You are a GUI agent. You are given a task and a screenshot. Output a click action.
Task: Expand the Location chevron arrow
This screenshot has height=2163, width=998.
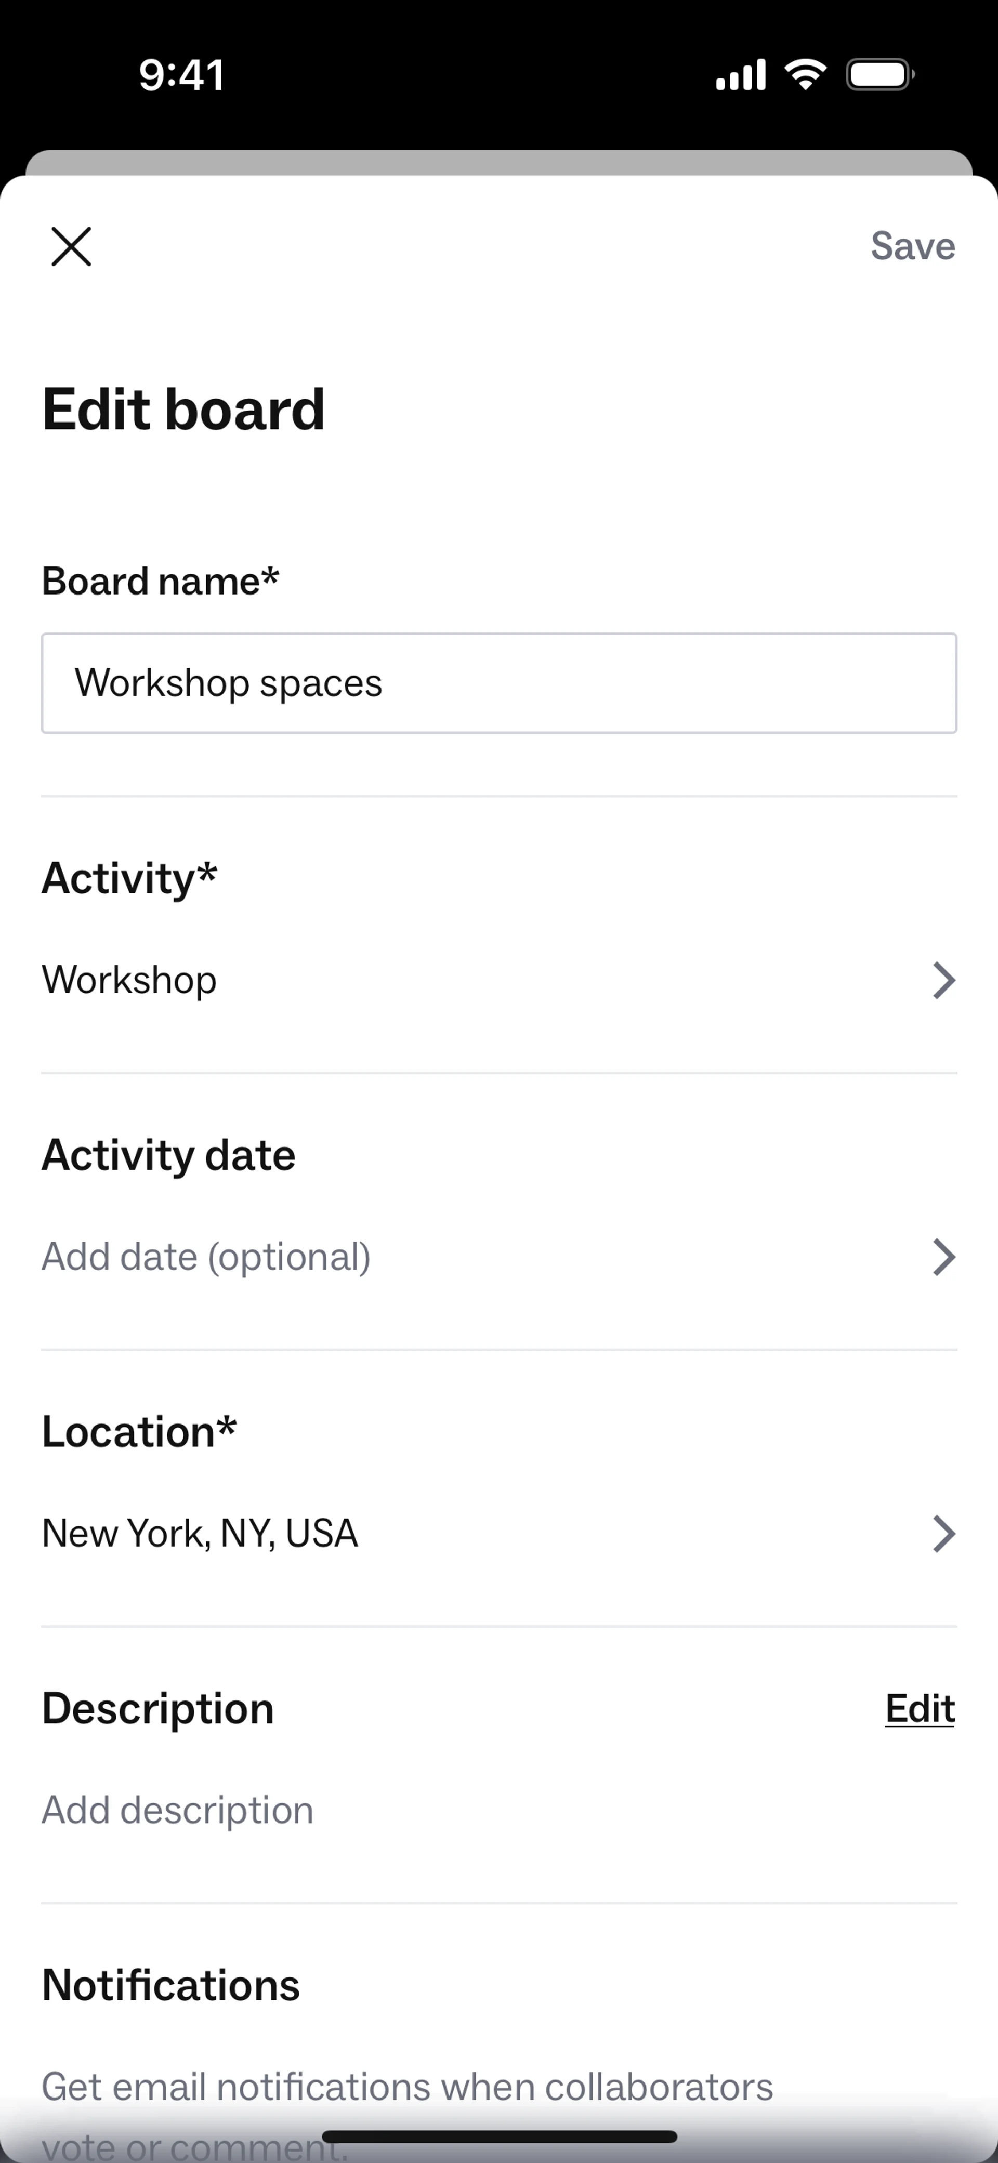tap(943, 1533)
